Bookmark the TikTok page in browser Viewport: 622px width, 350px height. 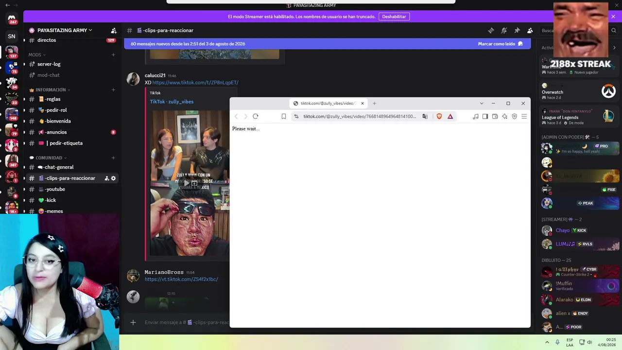point(284,116)
